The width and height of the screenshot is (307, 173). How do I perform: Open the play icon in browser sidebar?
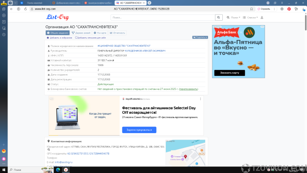click(4, 15)
